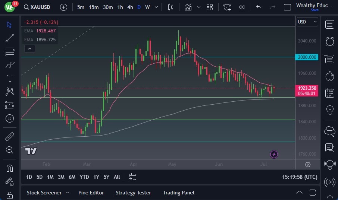Click the 2000.000 horizontal line price label
Screen dimensions: 338x200
(x=307, y=57)
